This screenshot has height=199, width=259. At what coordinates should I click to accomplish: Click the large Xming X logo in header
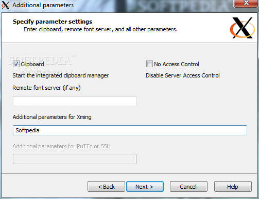pyautogui.click(x=242, y=28)
